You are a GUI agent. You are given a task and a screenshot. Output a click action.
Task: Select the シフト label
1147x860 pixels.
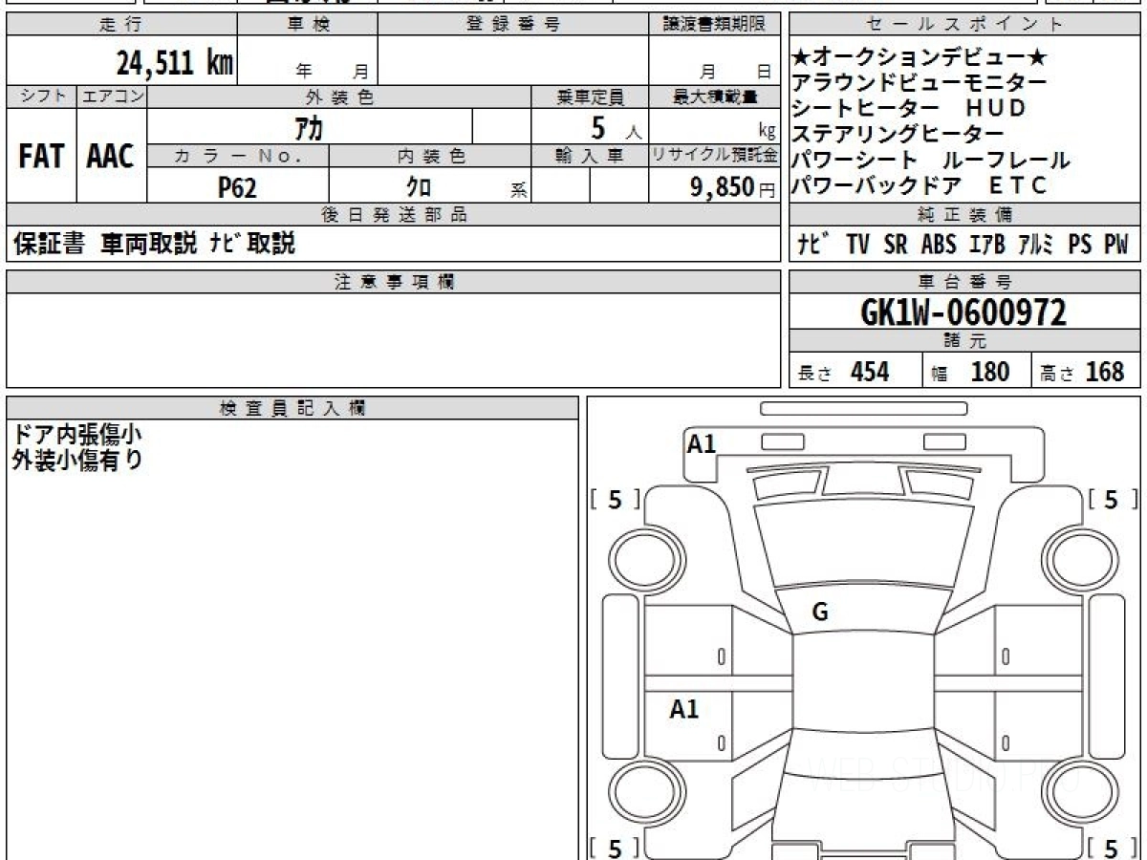point(41,97)
